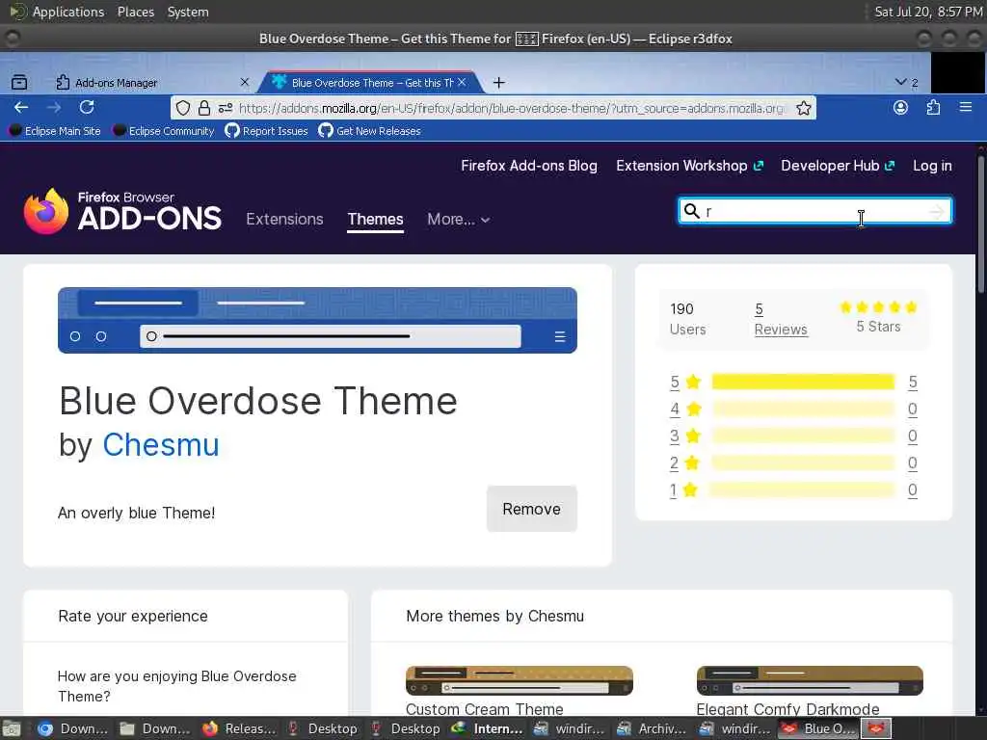Screen dimensions: 987x740
Task: Click the 'An overly blue Theme!' description
Action: click(137, 513)
